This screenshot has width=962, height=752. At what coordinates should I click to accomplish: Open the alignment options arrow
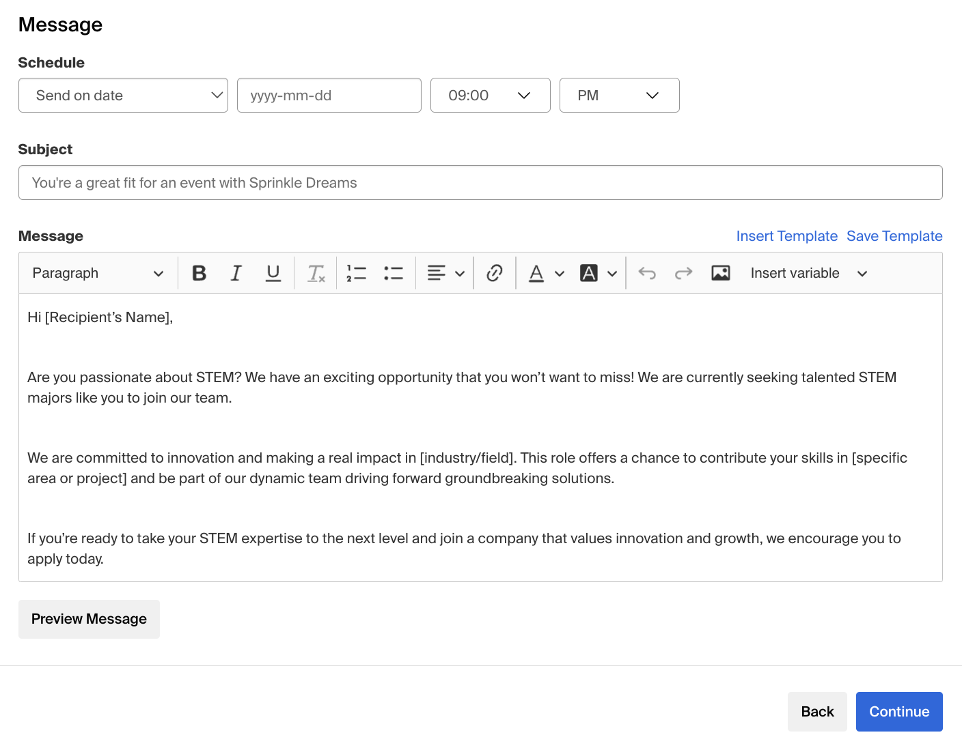pyautogui.click(x=460, y=274)
